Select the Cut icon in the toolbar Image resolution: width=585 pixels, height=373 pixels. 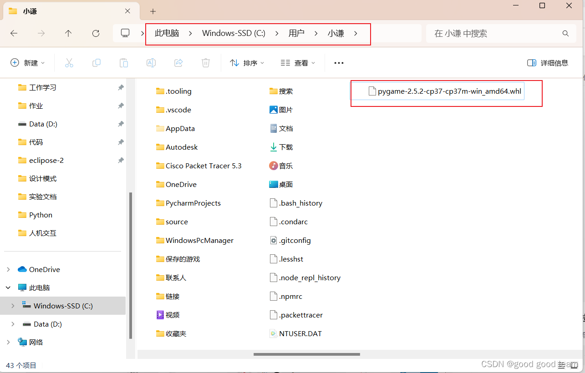(x=69, y=63)
